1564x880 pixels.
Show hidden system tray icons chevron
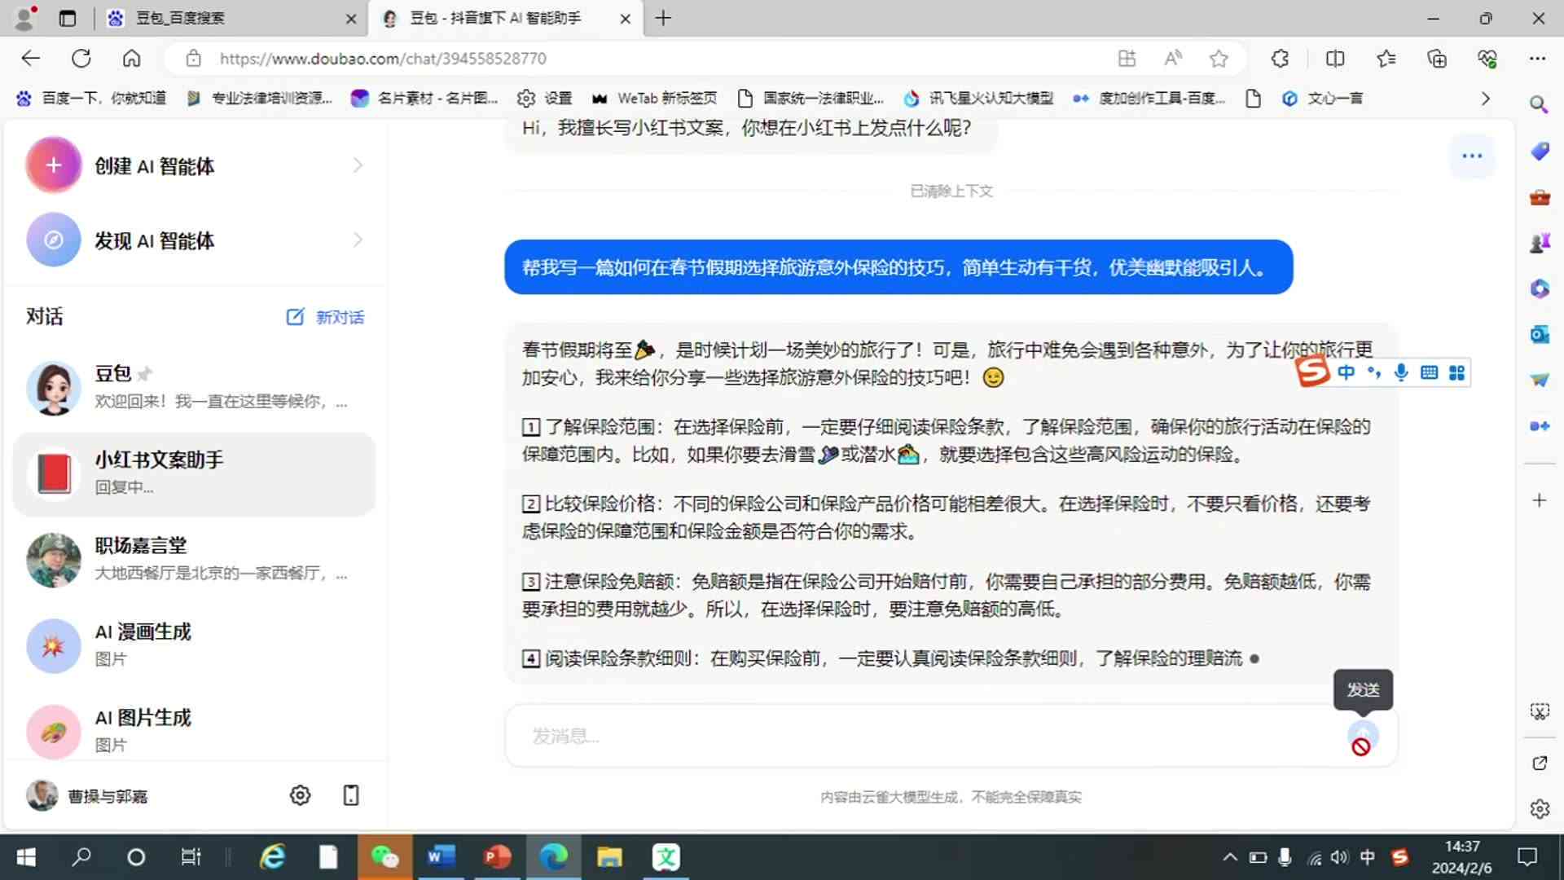(1230, 857)
